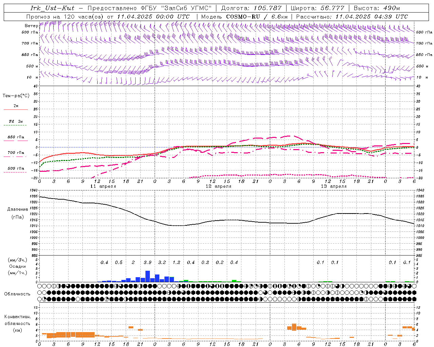Select the provider text ФГБУ "ЗапСиб УГМС"
This screenshot has height=347, width=434.
(176, 8)
